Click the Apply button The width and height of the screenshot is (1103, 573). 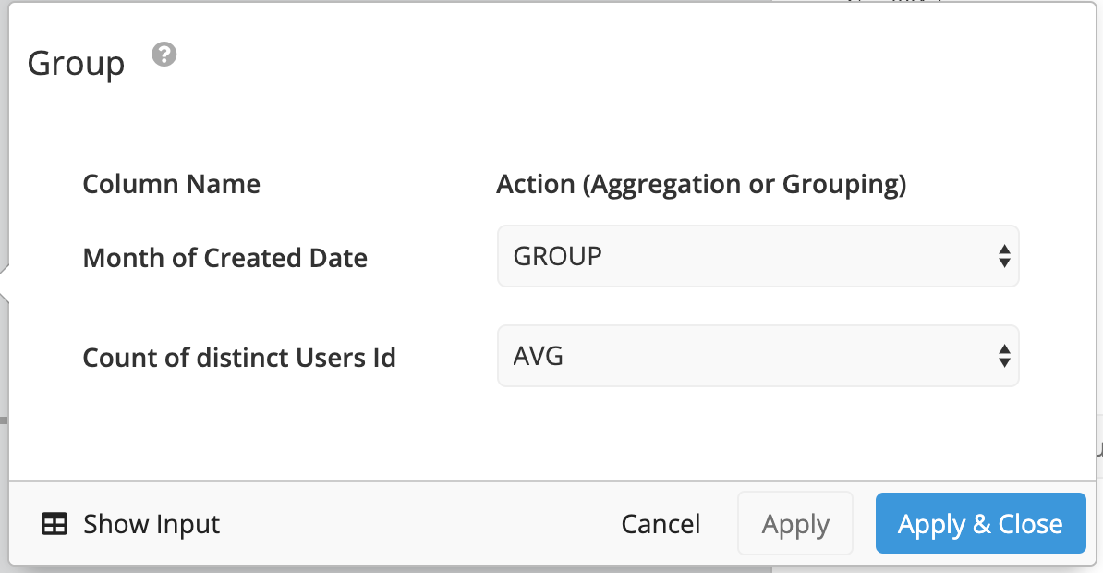[794, 524]
